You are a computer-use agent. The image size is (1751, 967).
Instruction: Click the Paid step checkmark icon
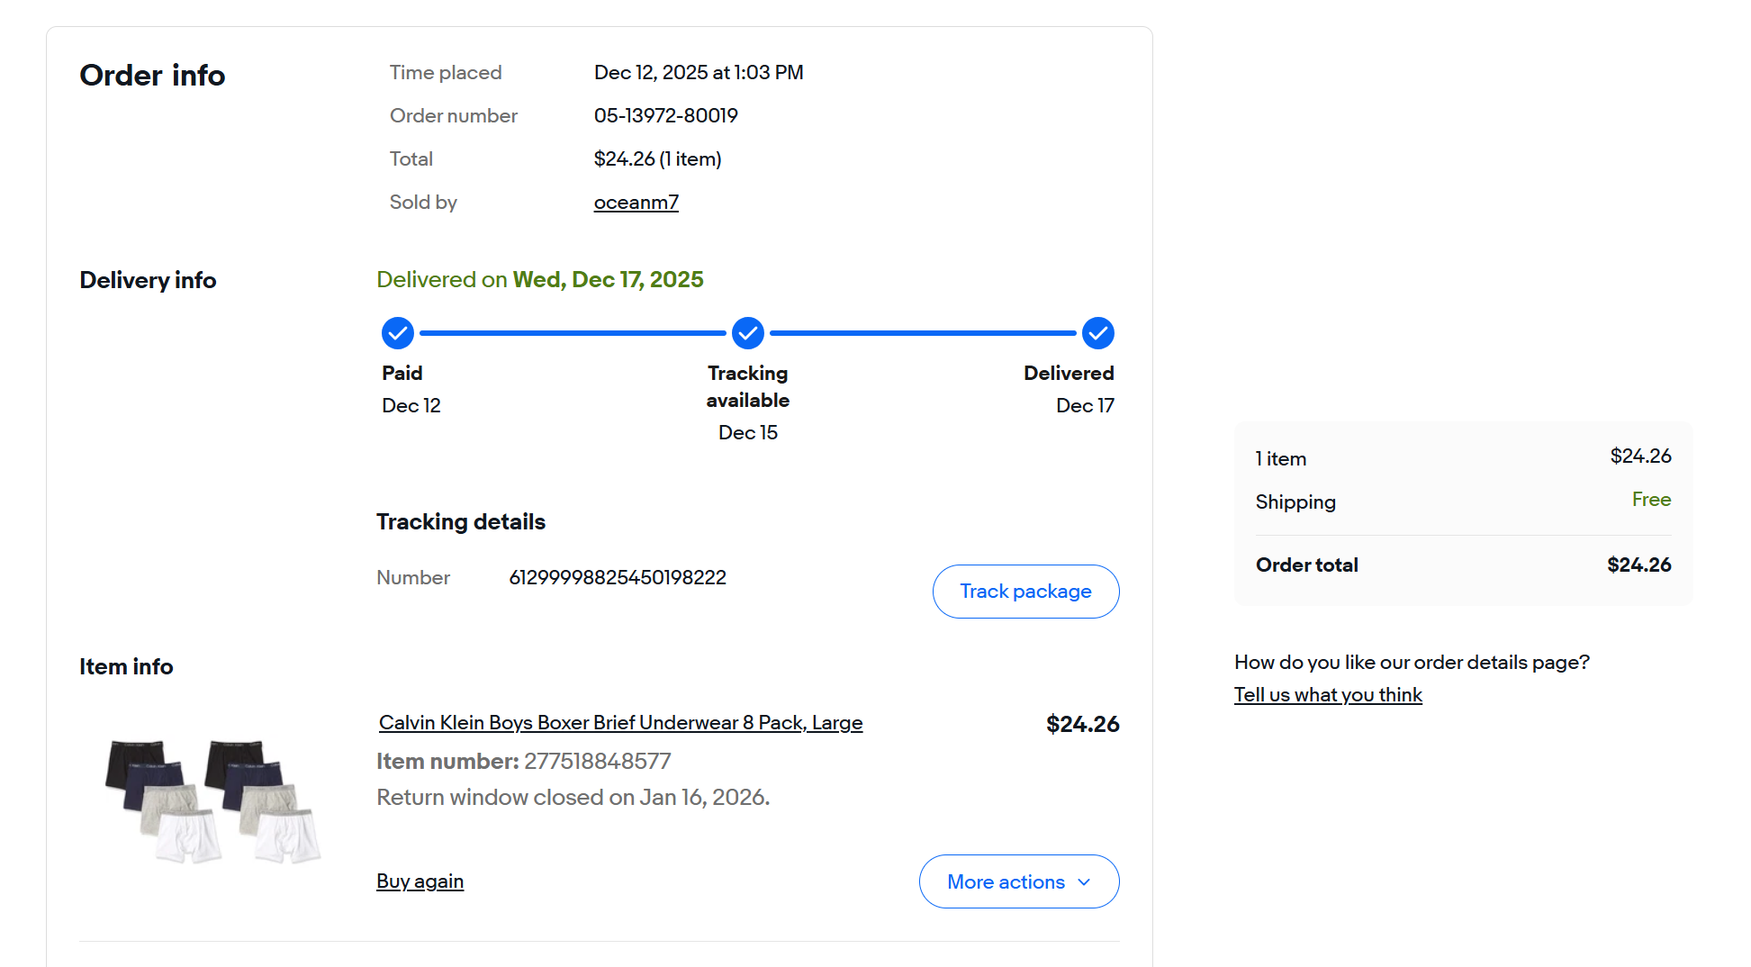point(397,333)
